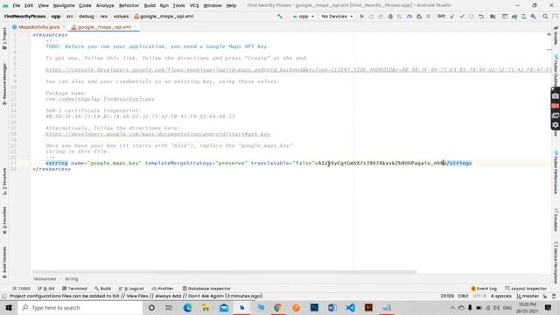Click Git commit green checkmark
Screen dimensions: 560x315
coord(462,17)
